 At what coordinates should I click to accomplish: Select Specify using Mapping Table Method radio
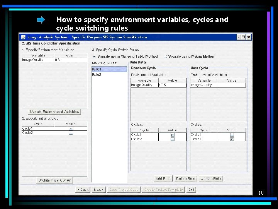point(94,57)
